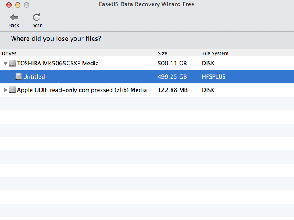
Task: Expand the Apple UDIF read-only compressed Media
Action: (5, 90)
